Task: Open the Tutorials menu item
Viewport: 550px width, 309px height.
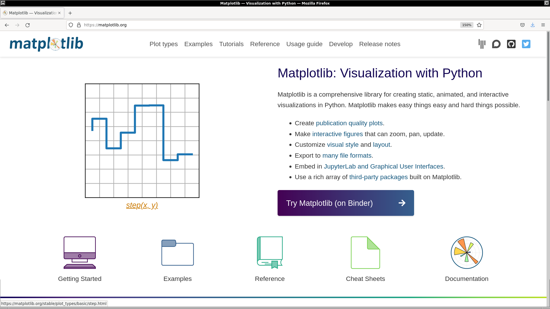Action: (231, 44)
